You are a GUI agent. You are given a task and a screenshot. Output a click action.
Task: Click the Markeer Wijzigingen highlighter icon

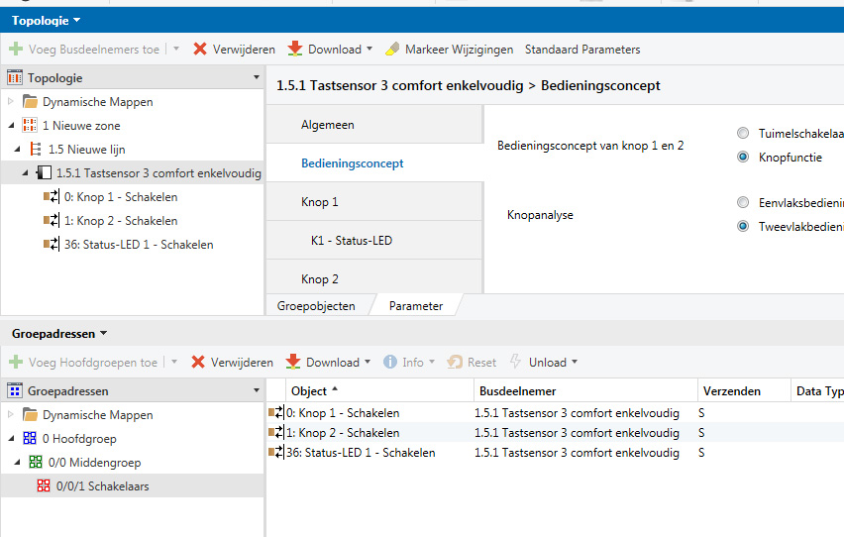(x=392, y=49)
